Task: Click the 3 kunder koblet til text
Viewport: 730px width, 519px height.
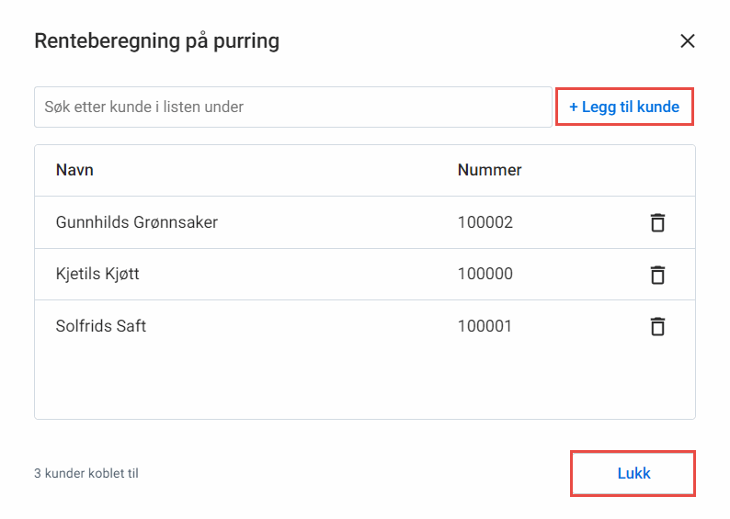Action: pos(86,473)
